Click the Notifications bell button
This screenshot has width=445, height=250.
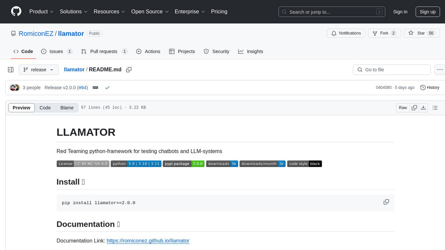coord(346,33)
